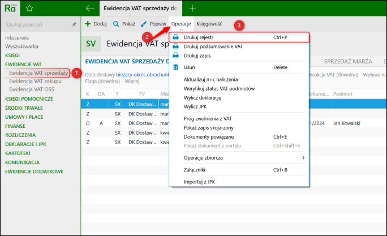Open Wyszukiwarka in the sidebar
Viewport: 387px width, 236px height.
(x=21, y=46)
